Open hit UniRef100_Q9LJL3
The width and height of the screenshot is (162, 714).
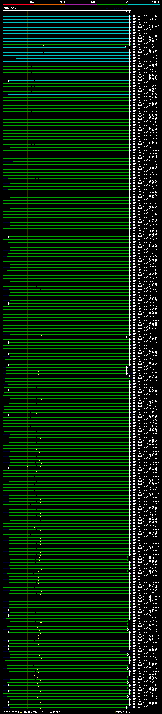click(x=145, y=33)
